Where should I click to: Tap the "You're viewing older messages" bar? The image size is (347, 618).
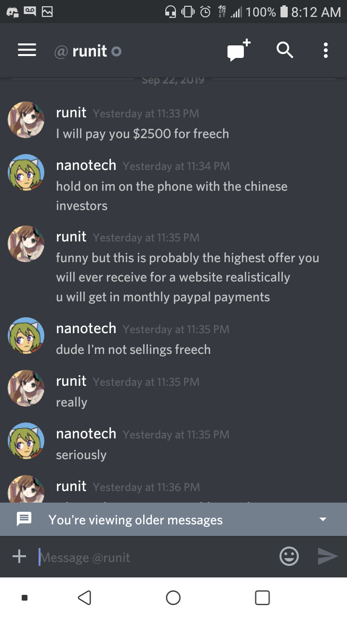[173, 520]
